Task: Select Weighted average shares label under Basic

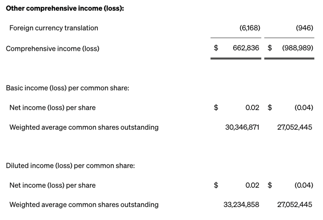Action: pos(84,127)
